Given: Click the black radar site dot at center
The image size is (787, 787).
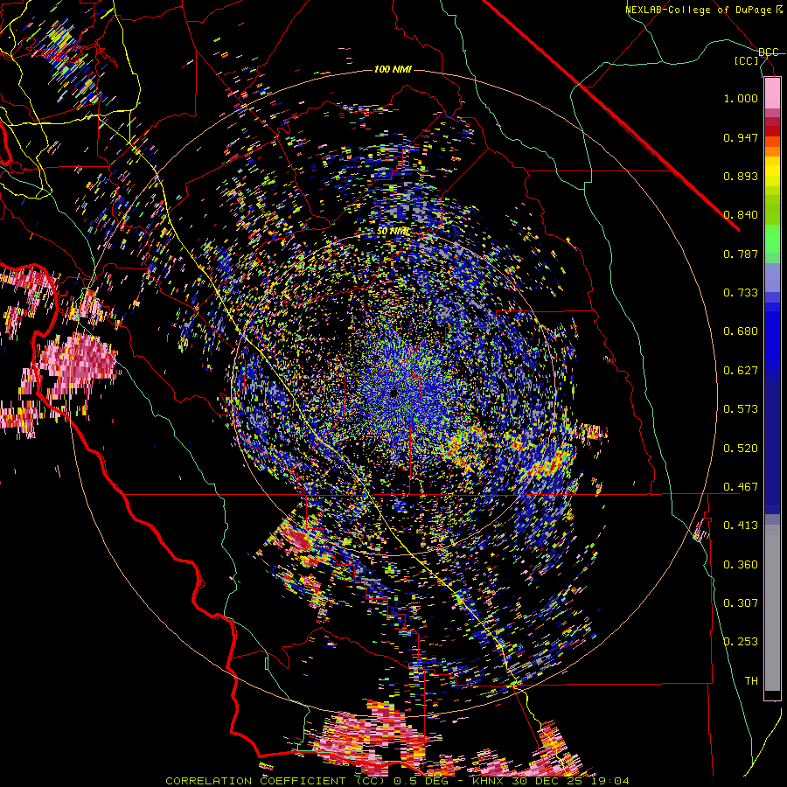Looking at the screenshot, I should tap(394, 393).
